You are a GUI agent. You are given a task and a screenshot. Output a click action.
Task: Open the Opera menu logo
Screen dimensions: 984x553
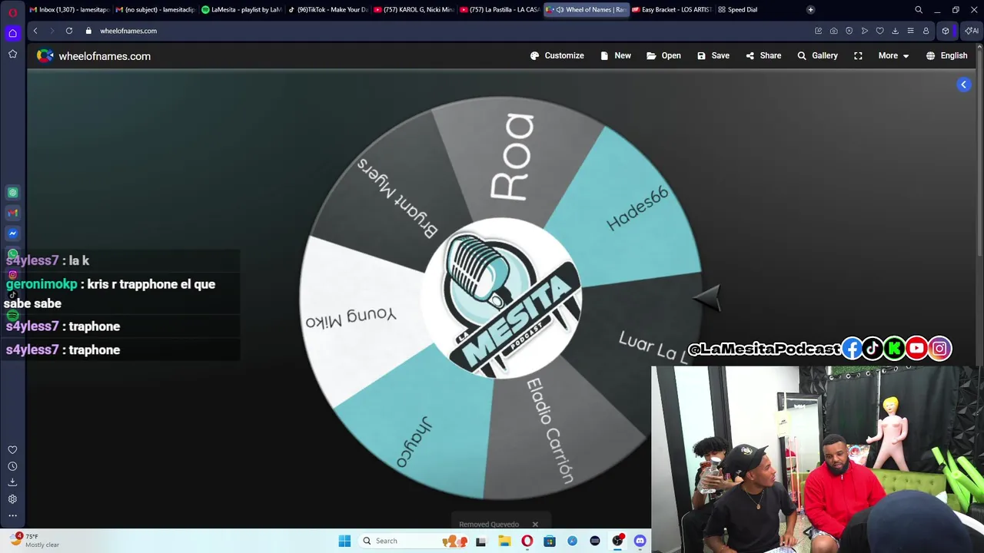click(x=12, y=12)
